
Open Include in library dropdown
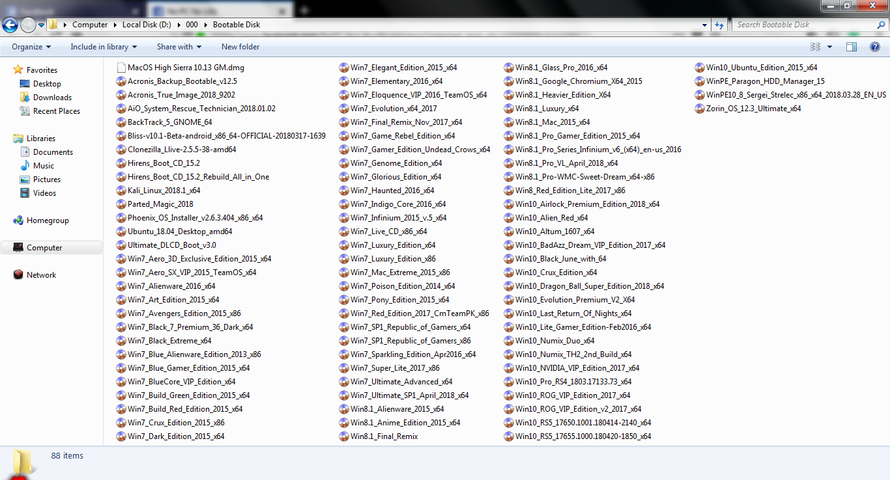pos(104,47)
